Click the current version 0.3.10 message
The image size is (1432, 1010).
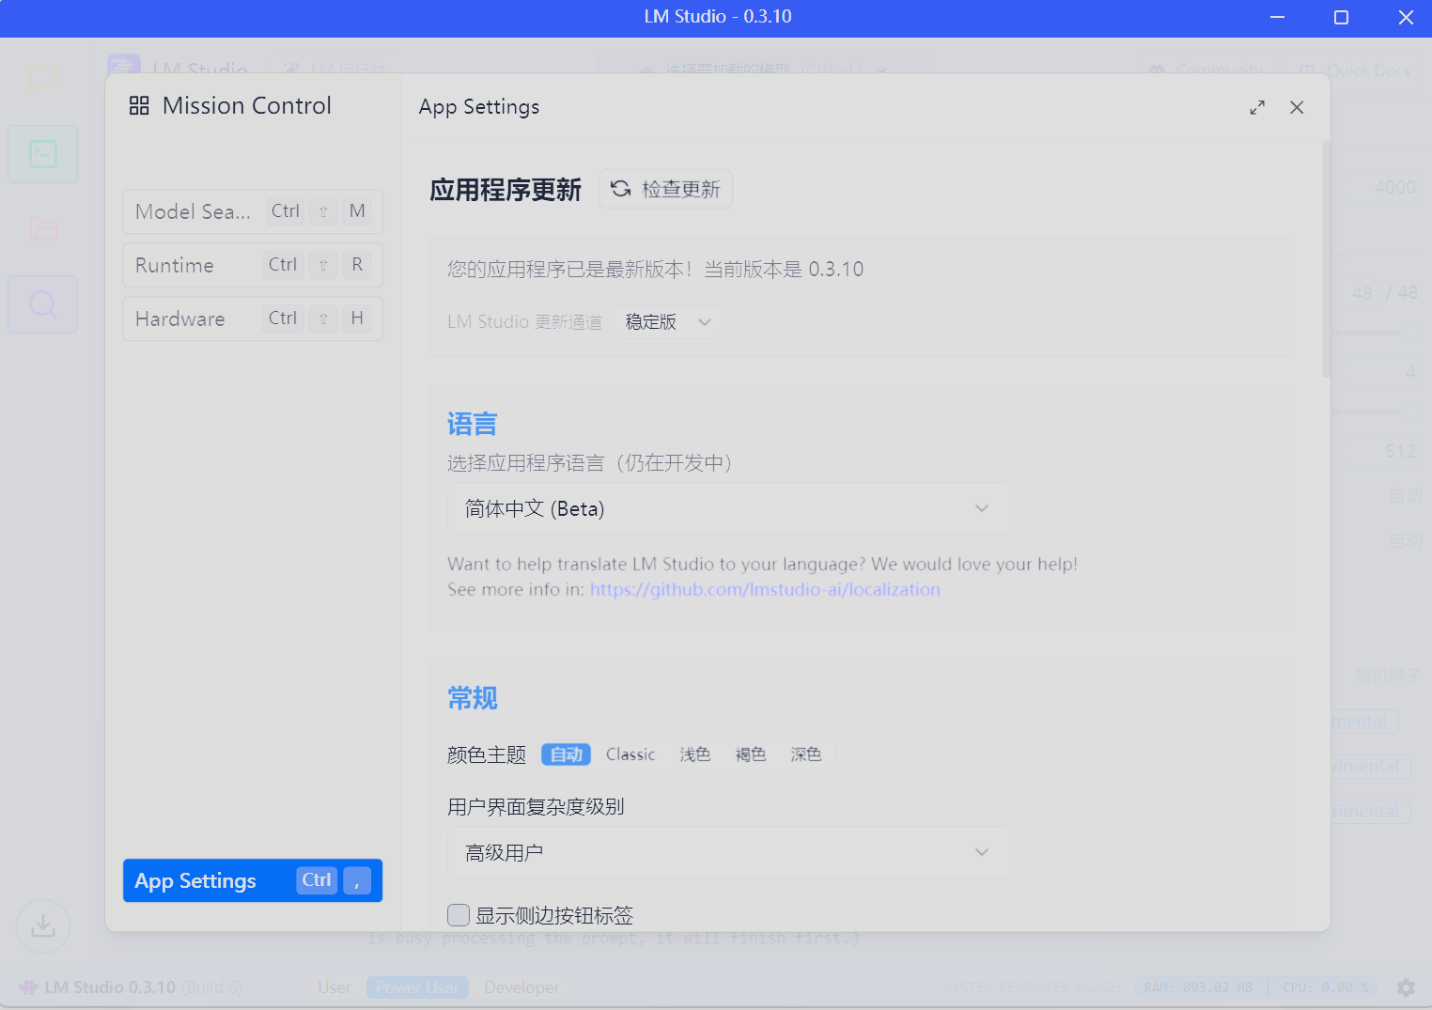coord(655,270)
